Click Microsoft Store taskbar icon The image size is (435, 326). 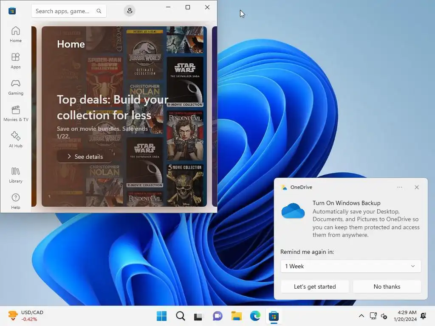[x=274, y=316]
